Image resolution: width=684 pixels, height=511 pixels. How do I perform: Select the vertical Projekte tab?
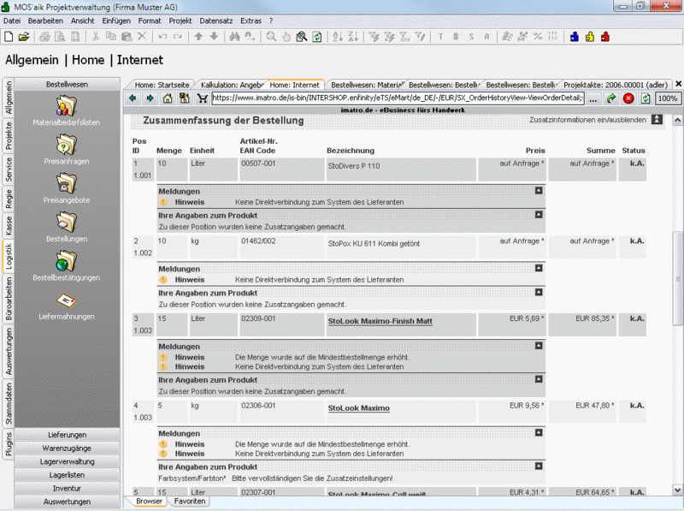point(9,135)
